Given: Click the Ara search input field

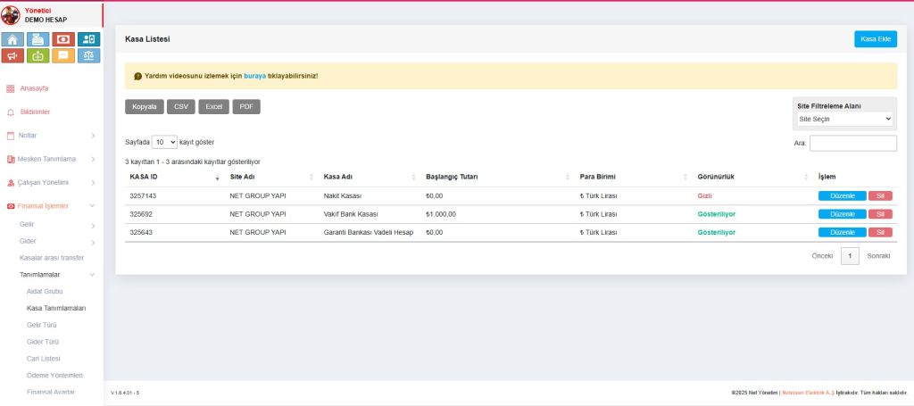Looking at the screenshot, I should 852,143.
